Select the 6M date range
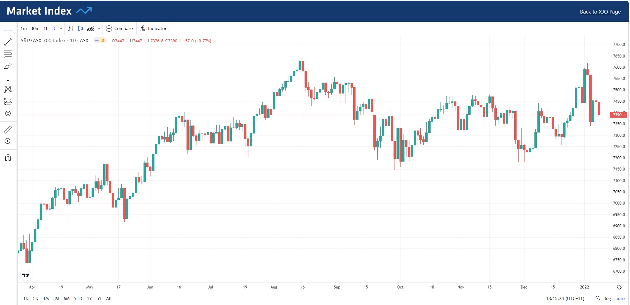The height and width of the screenshot is (305, 630). (66, 298)
